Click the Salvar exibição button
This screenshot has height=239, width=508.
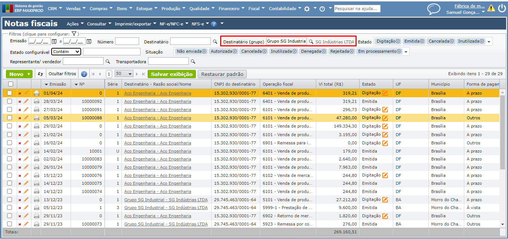click(172, 74)
